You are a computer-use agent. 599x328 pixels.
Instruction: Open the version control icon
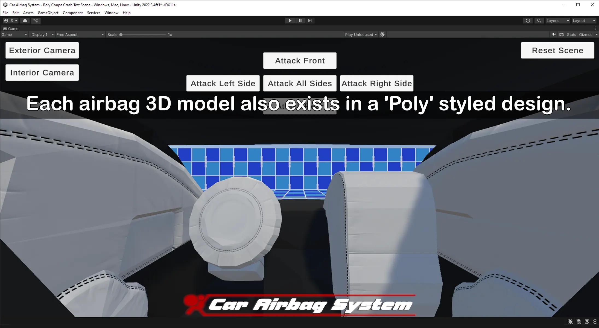click(36, 21)
